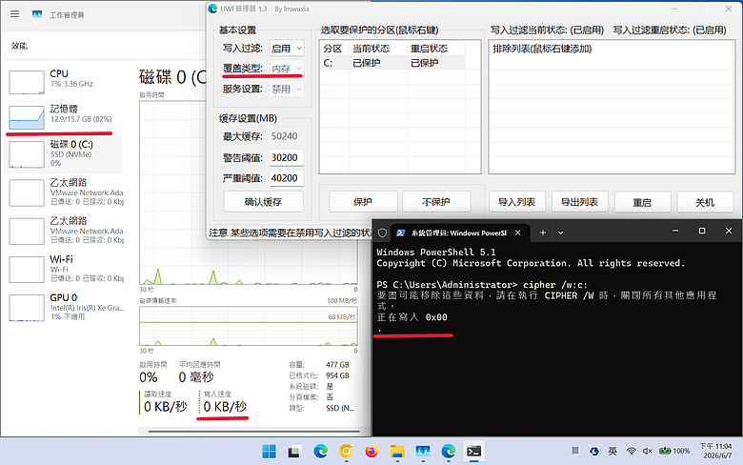Click the UWF manager app icon in title bar

pos(213,9)
